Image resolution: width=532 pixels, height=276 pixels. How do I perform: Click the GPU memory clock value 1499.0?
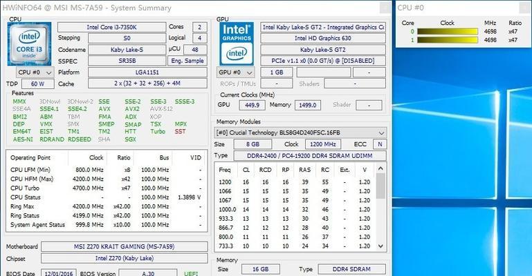point(308,105)
